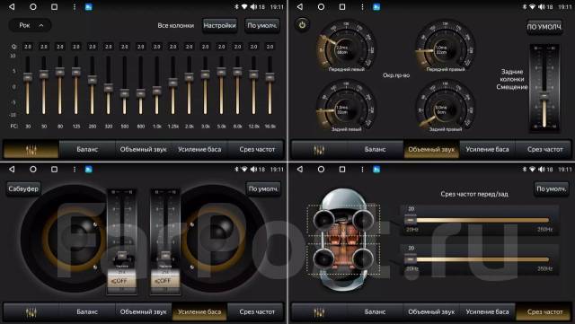Open the Рок preset dropdown
Image resolution: width=575 pixels, height=324 pixels.
coord(30,25)
